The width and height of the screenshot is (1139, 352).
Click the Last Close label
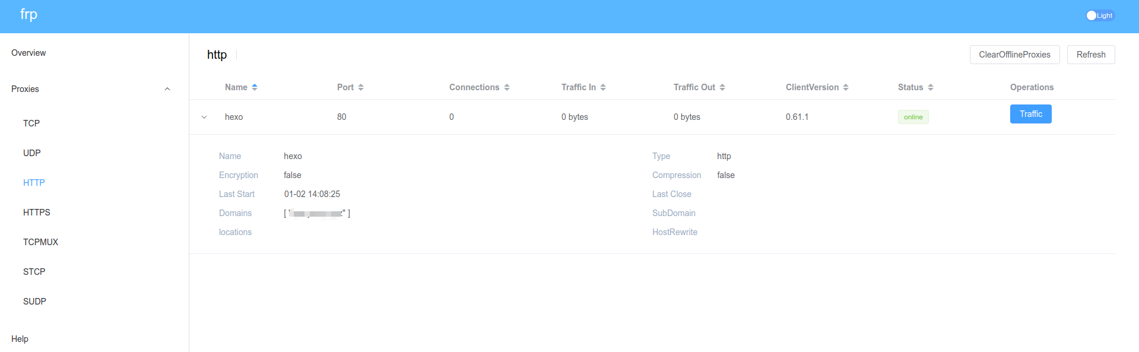coord(672,194)
